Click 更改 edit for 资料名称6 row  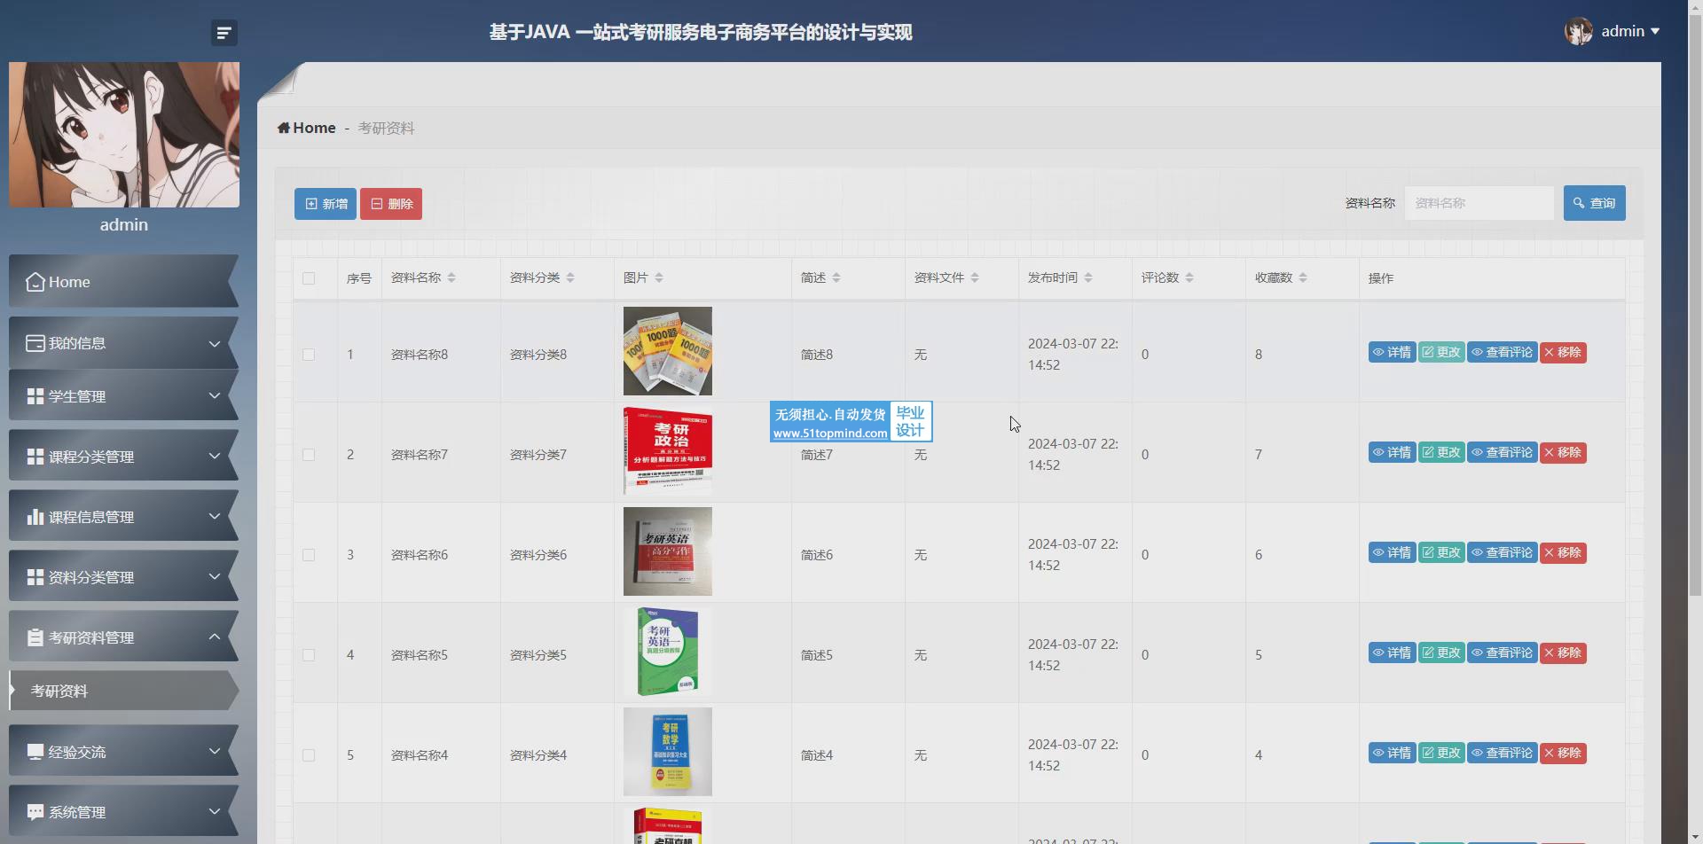coord(1441,553)
